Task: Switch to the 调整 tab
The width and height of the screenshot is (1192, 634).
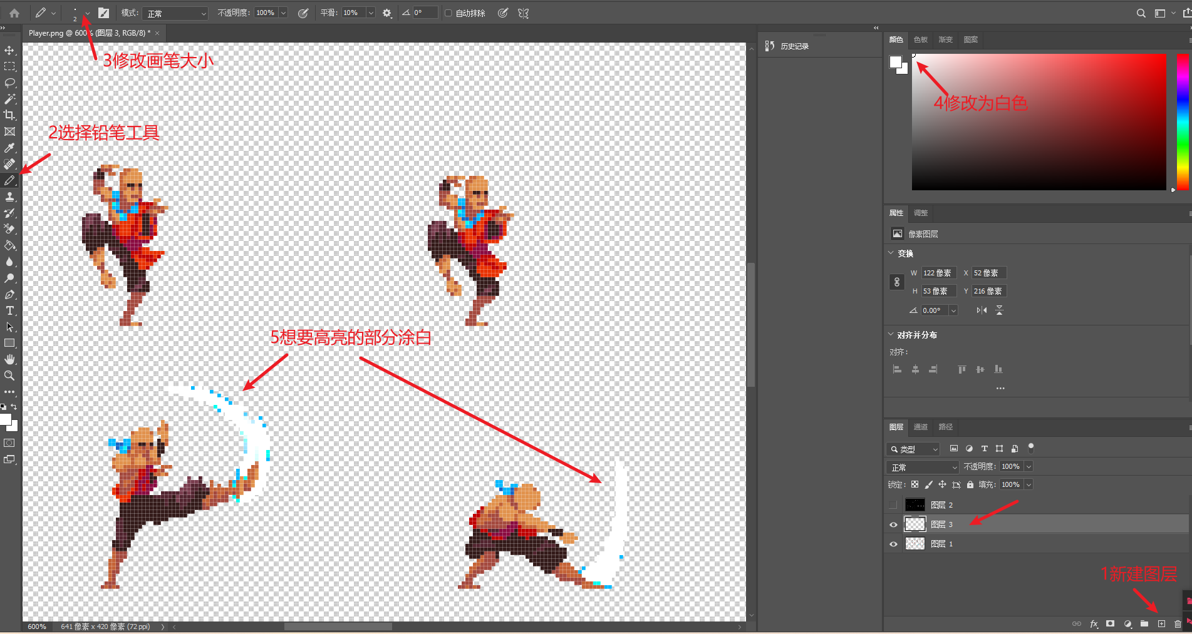Action: coord(920,213)
